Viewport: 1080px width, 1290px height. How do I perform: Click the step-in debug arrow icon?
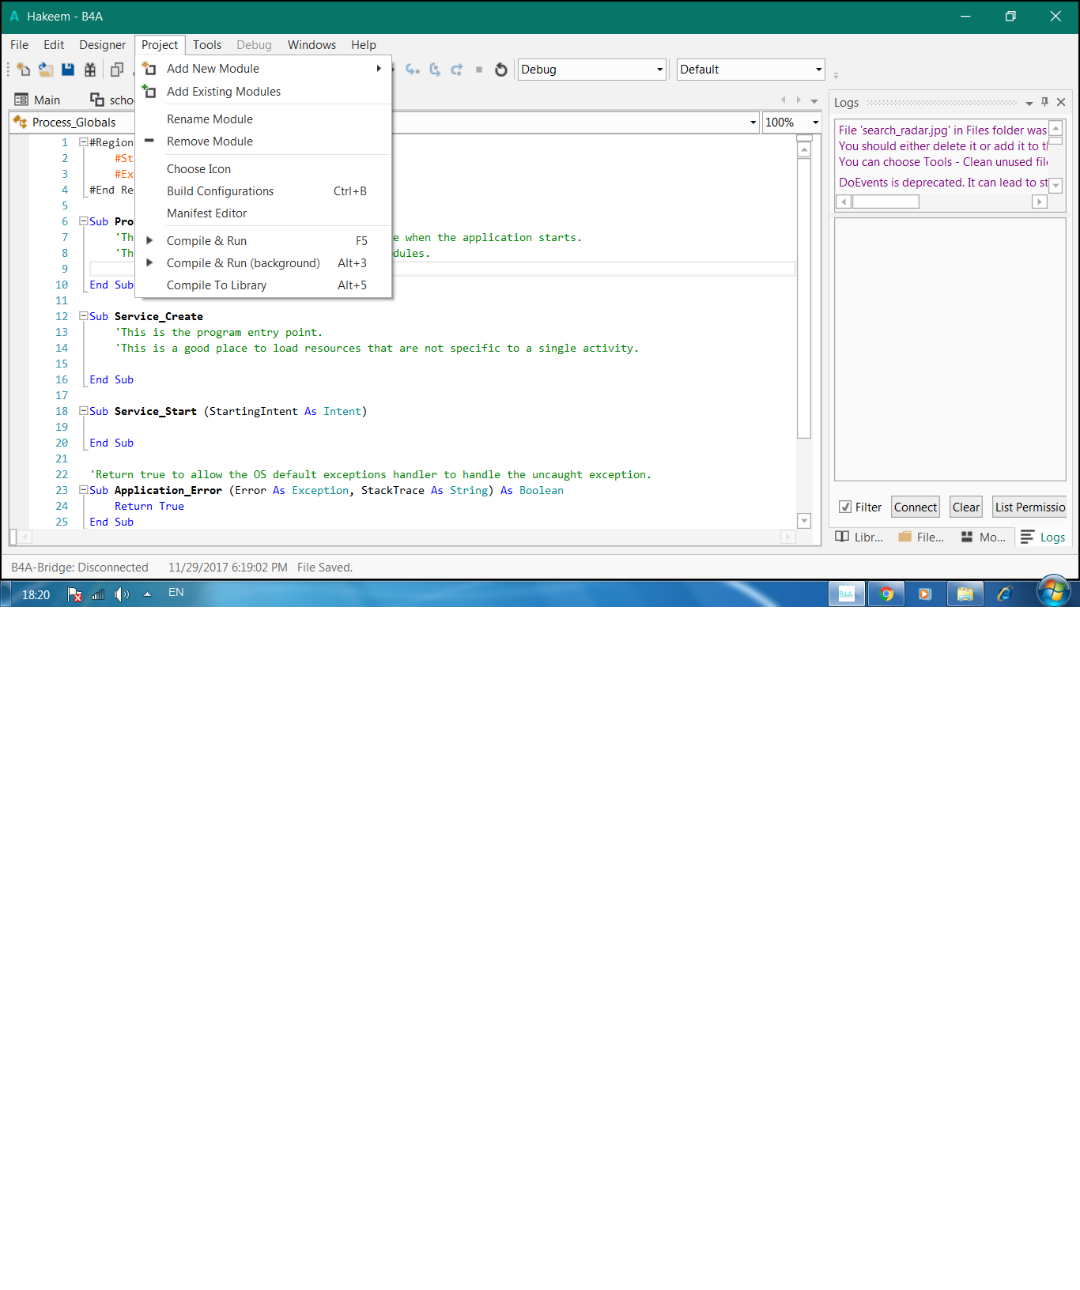pos(413,70)
